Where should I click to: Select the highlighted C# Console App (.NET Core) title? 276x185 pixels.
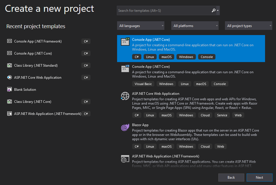tap(151, 40)
